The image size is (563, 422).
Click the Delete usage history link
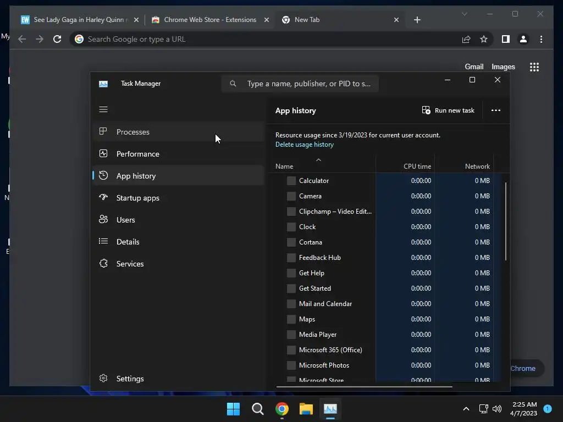(305, 145)
